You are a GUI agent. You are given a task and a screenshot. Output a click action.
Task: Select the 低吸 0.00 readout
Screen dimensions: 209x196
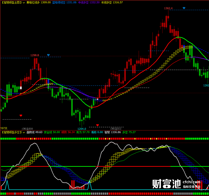97,132
